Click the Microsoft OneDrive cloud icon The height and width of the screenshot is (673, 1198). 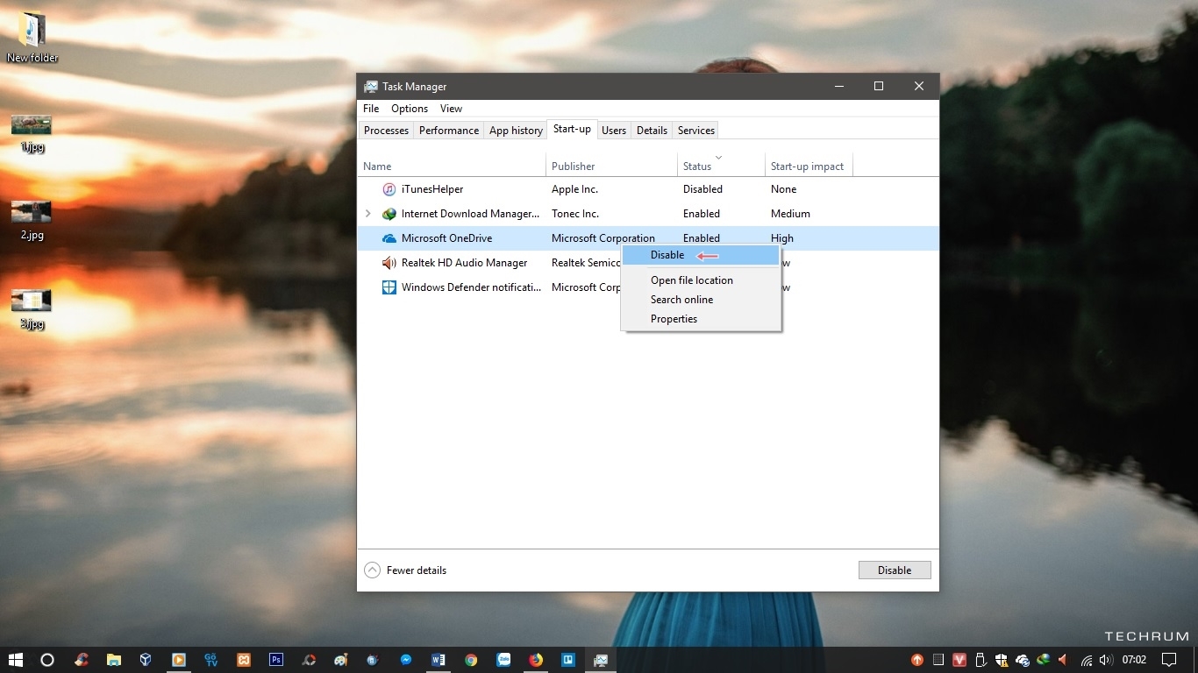pos(389,238)
